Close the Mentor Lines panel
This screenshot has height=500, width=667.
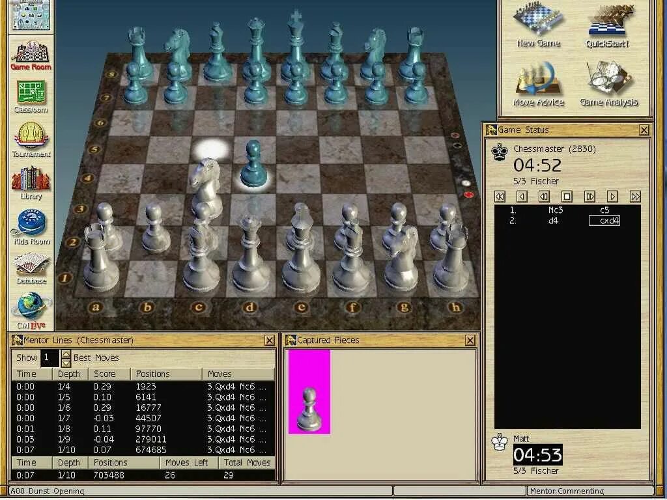coord(270,340)
